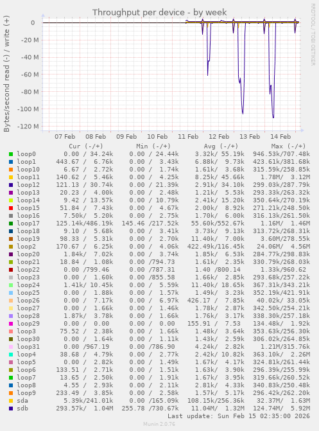319x431 pixels.
Task: Click the 07 Feb x-axis label
Action: point(65,137)
